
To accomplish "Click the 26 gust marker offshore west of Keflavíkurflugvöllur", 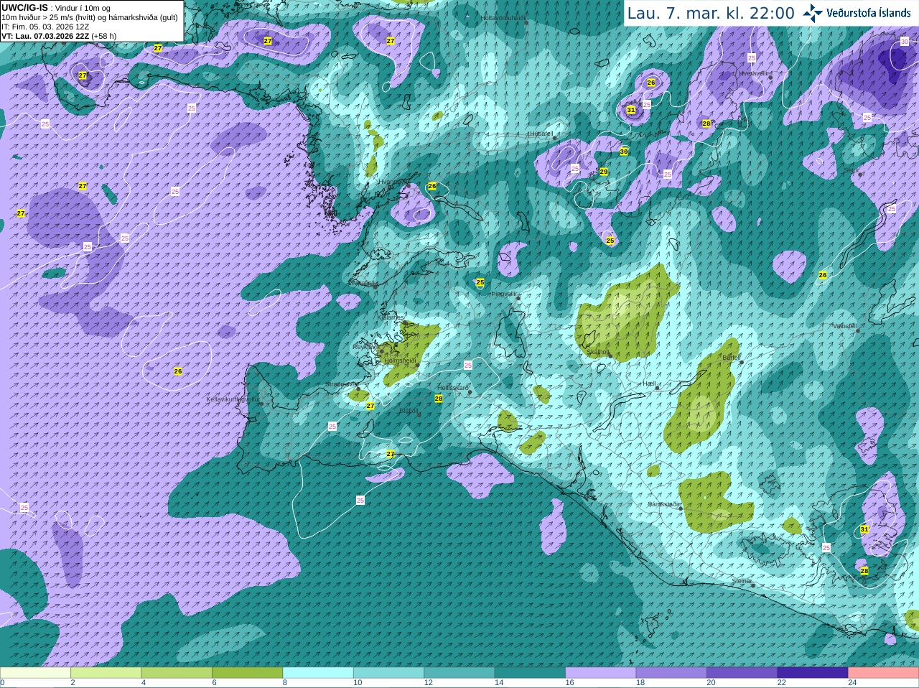I will coord(178,371).
